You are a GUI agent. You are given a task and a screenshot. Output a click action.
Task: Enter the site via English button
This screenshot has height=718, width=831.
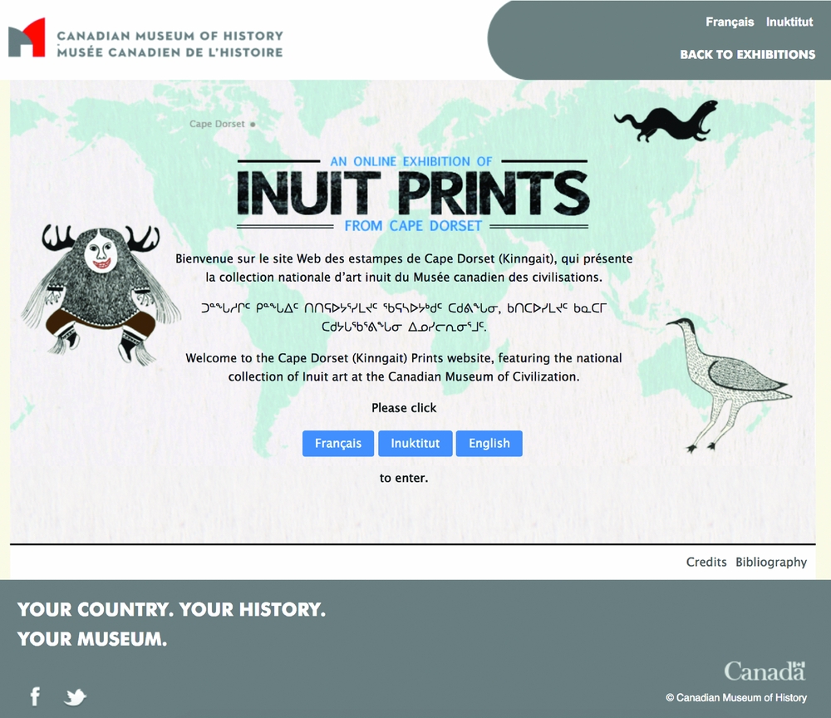(489, 444)
